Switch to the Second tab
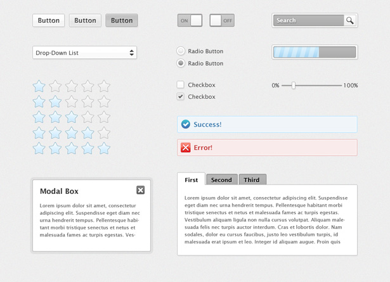Viewport: 390px width, 282px height. [221, 179]
